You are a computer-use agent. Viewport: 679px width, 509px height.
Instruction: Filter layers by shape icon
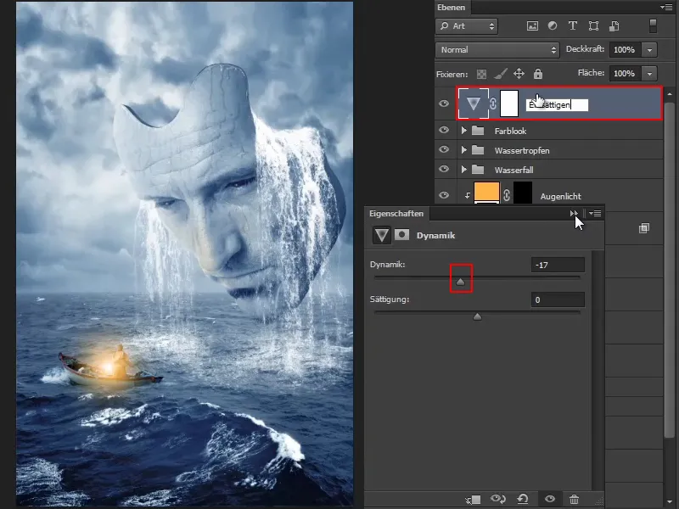(x=593, y=26)
